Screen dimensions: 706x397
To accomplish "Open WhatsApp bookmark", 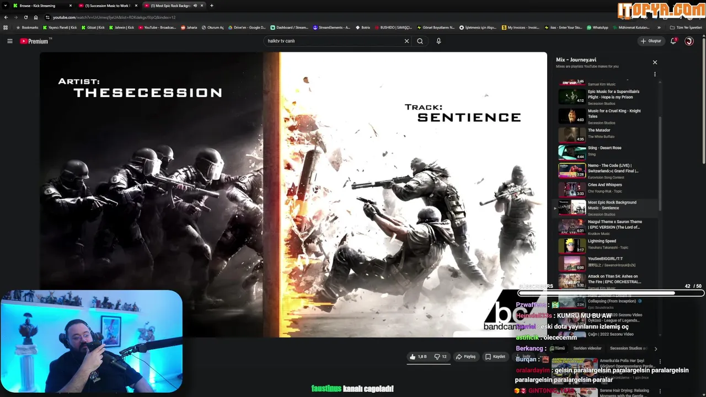I will pyautogui.click(x=597, y=27).
